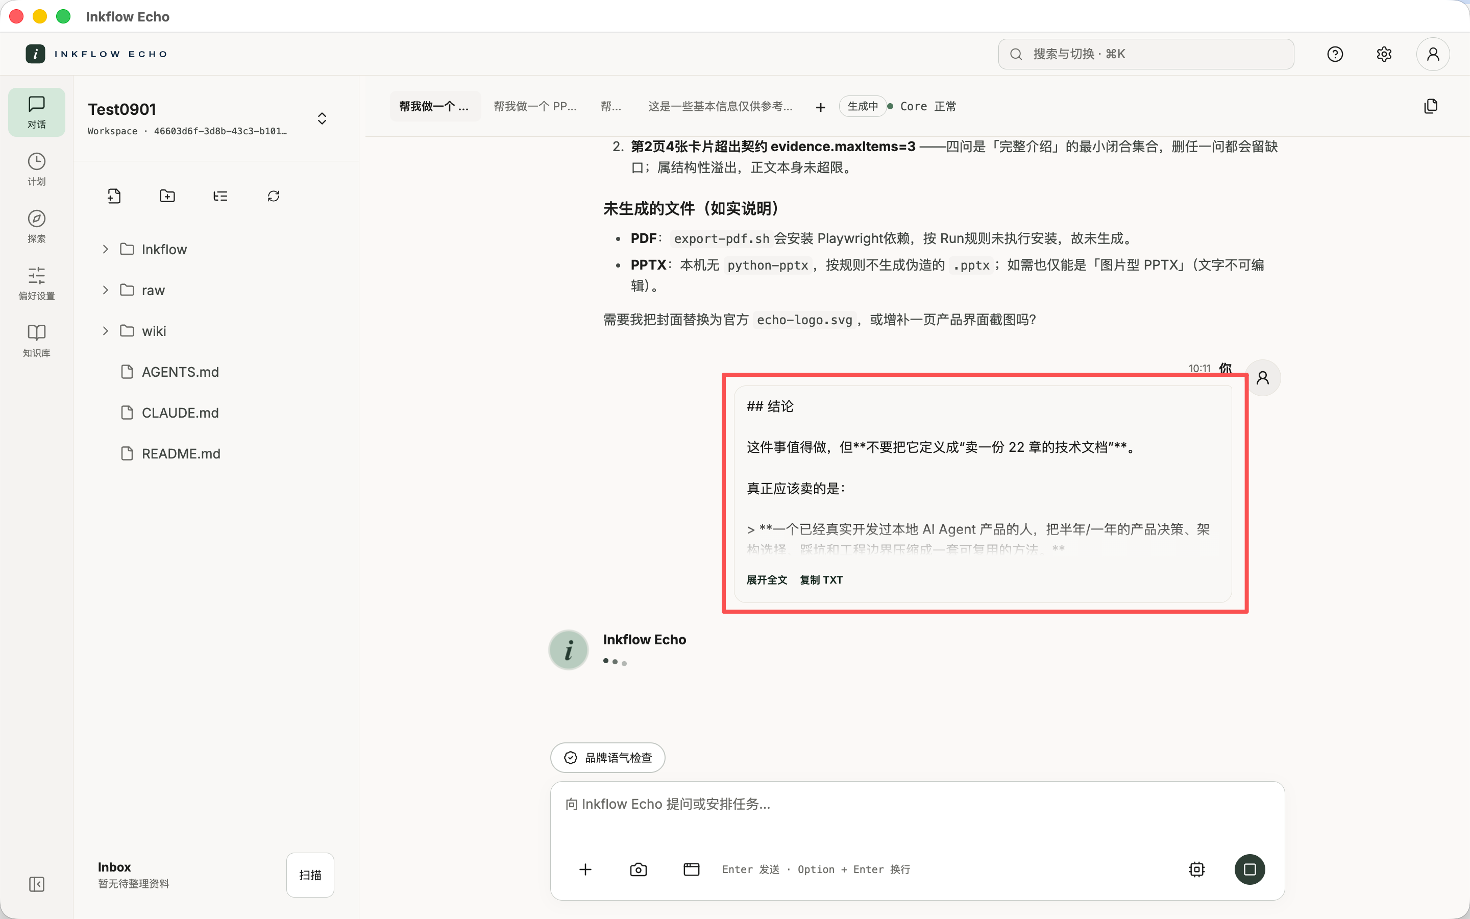Open settings gear in top bar
The width and height of the screenshot is (1470, 919).
tap(1384, 54)
